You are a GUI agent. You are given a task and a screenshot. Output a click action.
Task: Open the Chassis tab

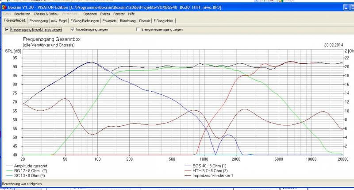[x=145, y=21]
